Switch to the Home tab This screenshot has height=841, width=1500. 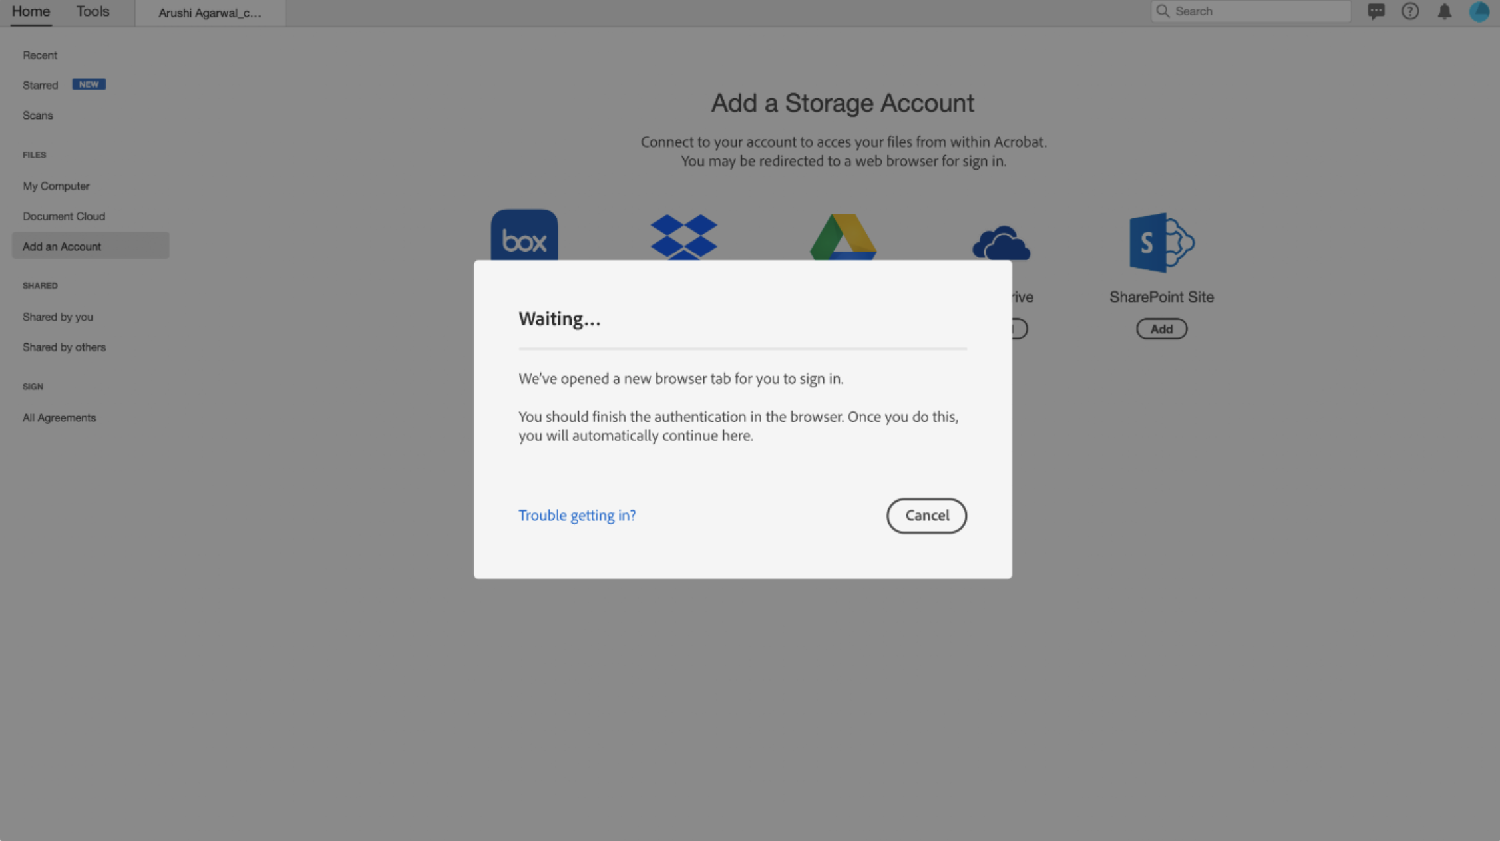pos(31,11)
